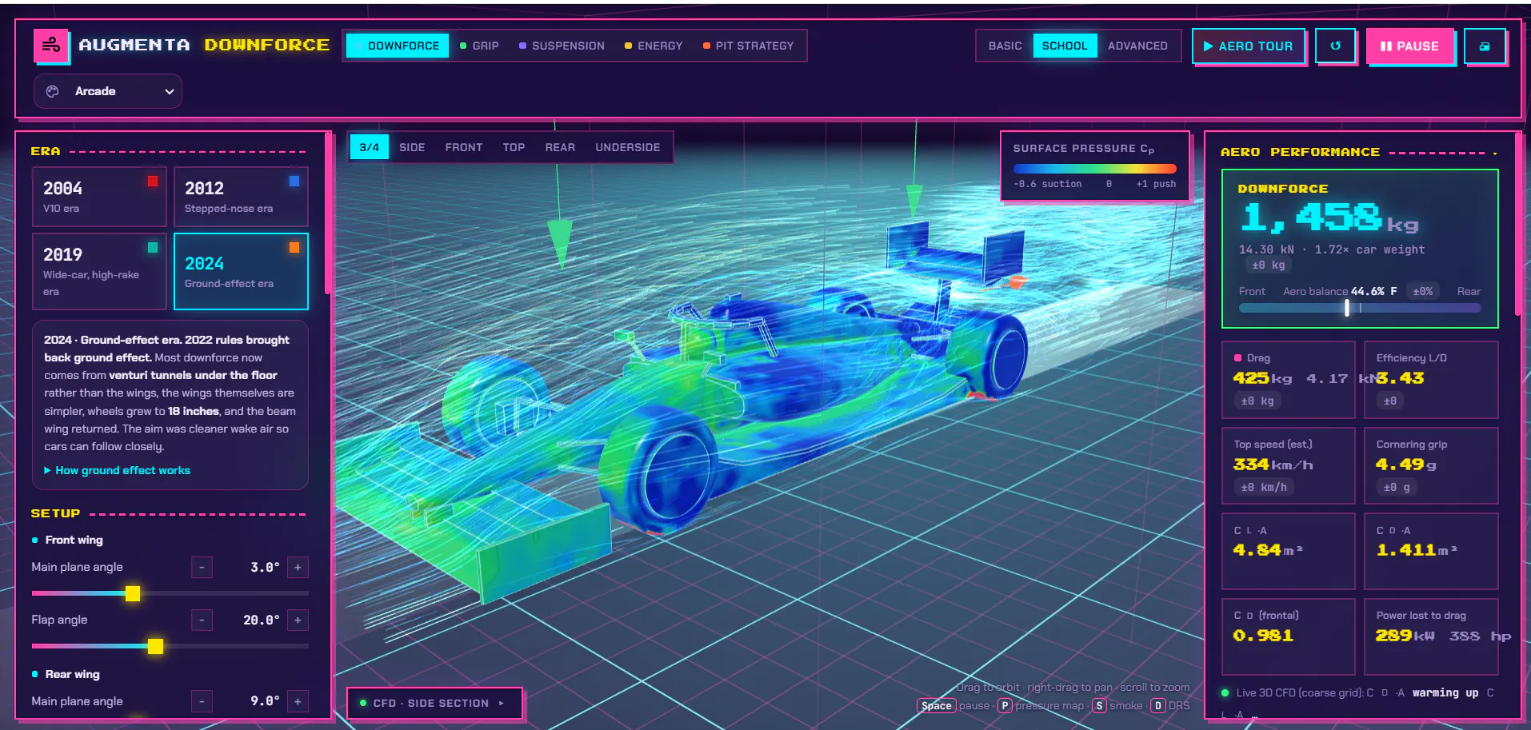This screenshot has height=730, width=1531.
Task: Click the Cornering grip 4.49 g card
Action: (1431, 465)
